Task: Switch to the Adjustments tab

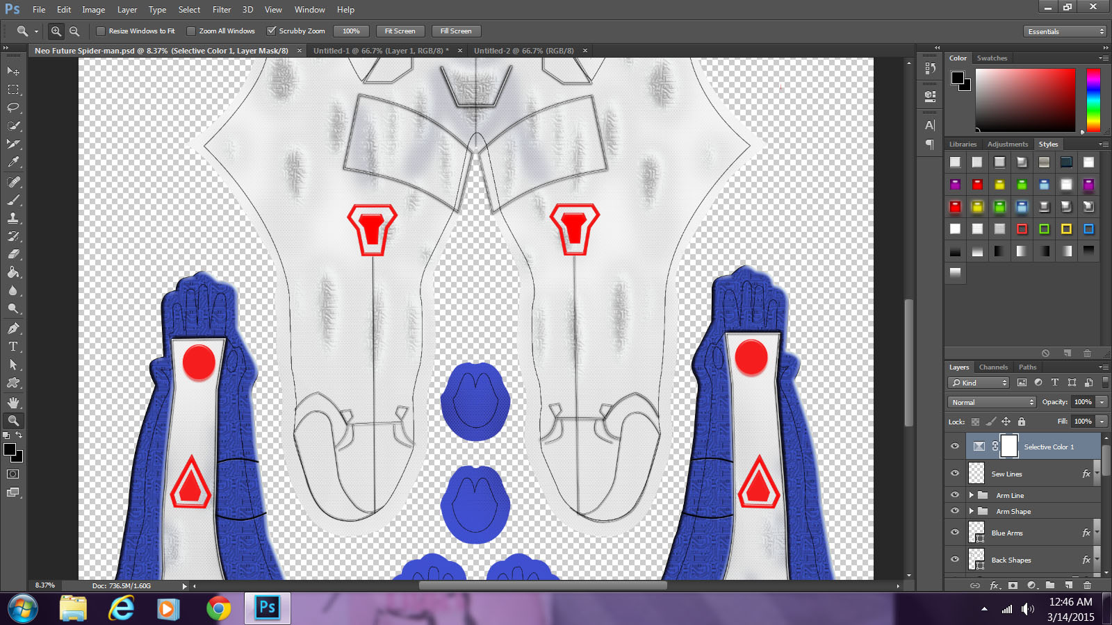Action: point(1007,144)
